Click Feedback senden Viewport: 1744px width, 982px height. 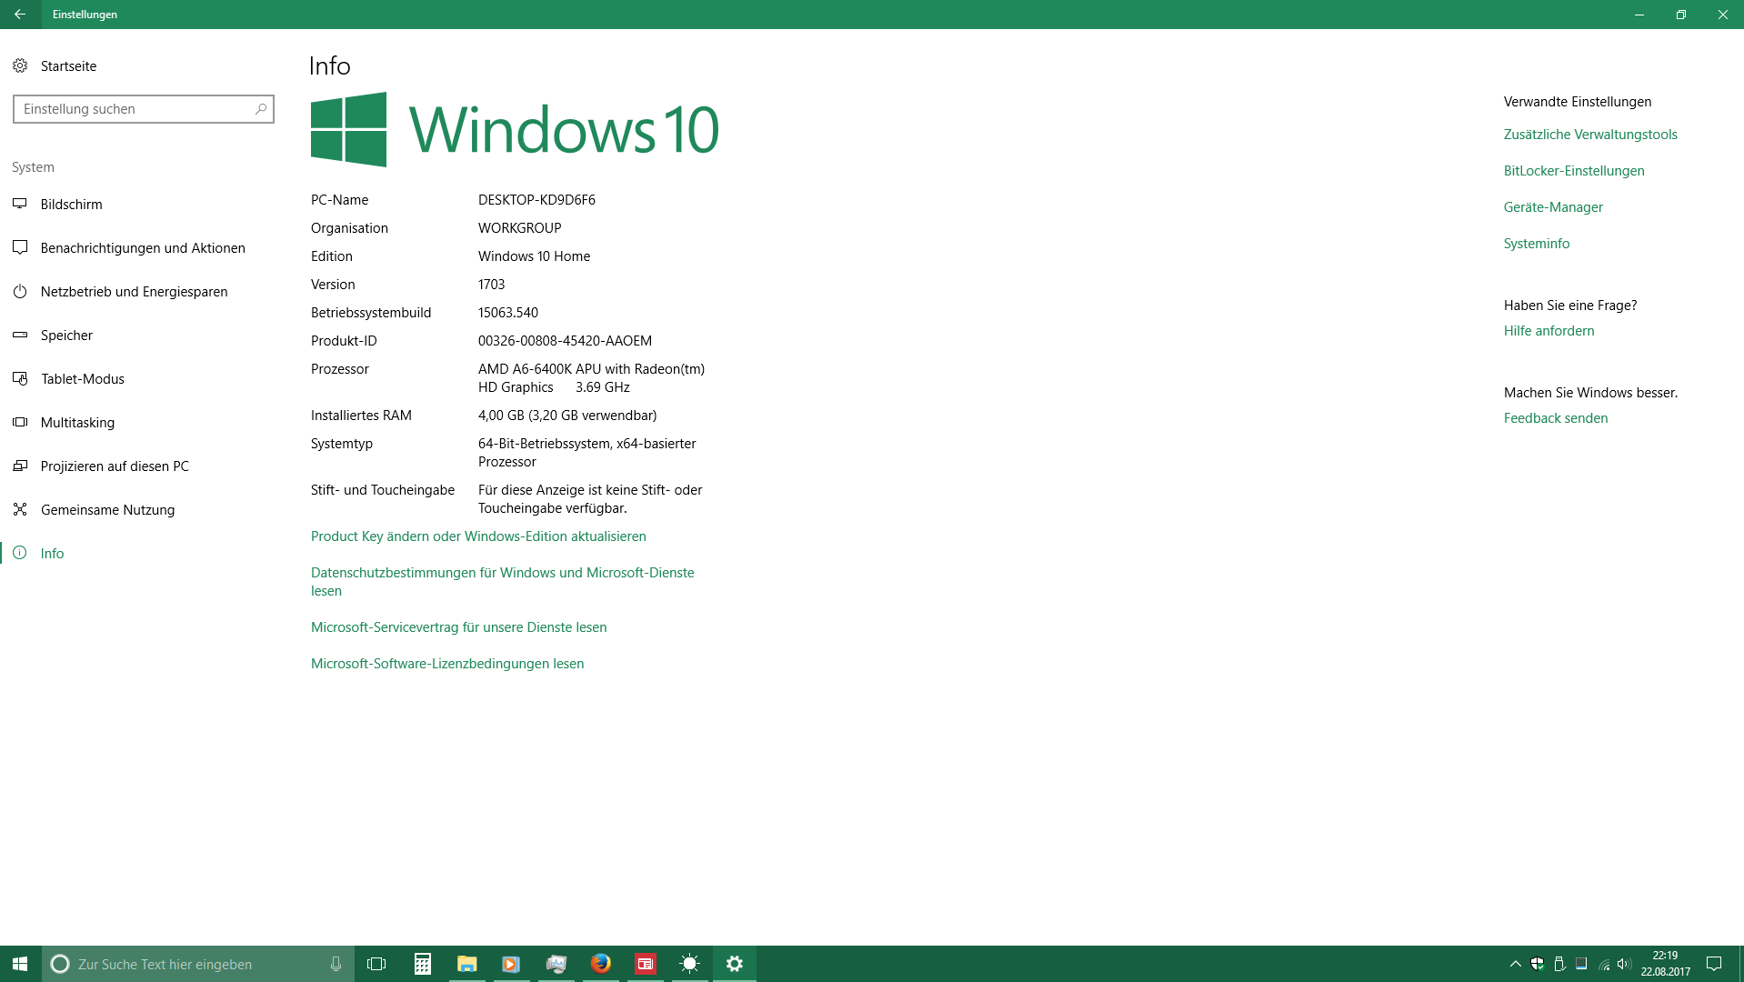tap(1556, 418)
